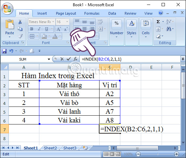
Task: Open the Name Box dropdown arrow
Action: (49, 59)
